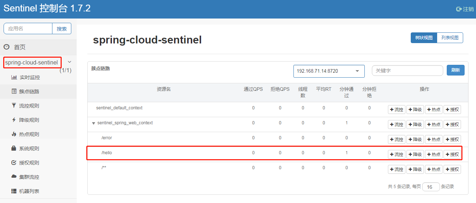Click the filter icon for 流控规则
This screenshot has width=476, height=203.
click(x=14, y=106)
